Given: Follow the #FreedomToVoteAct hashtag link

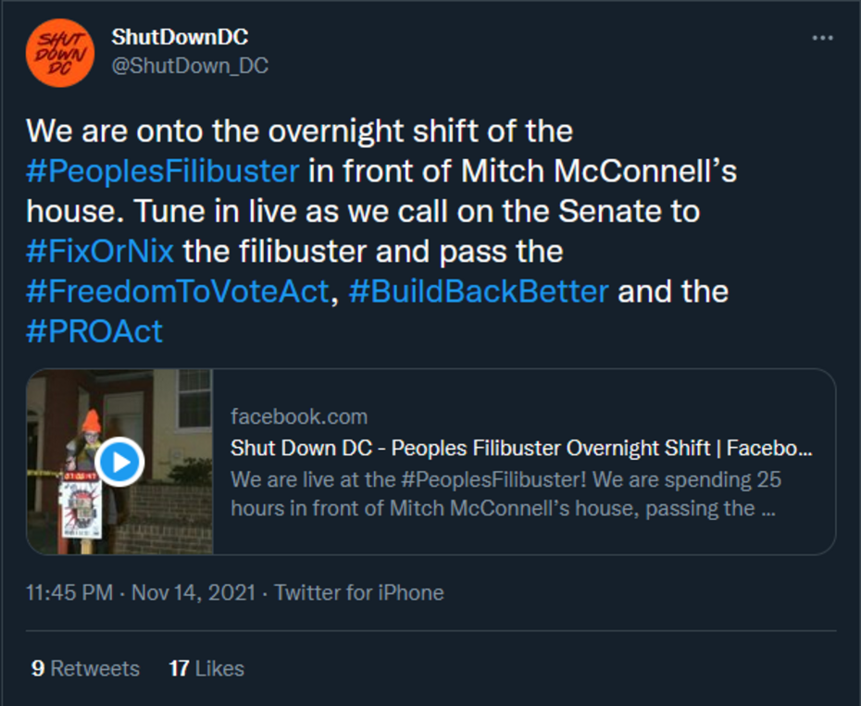Looking at the screenshot, I should point(178,291).
